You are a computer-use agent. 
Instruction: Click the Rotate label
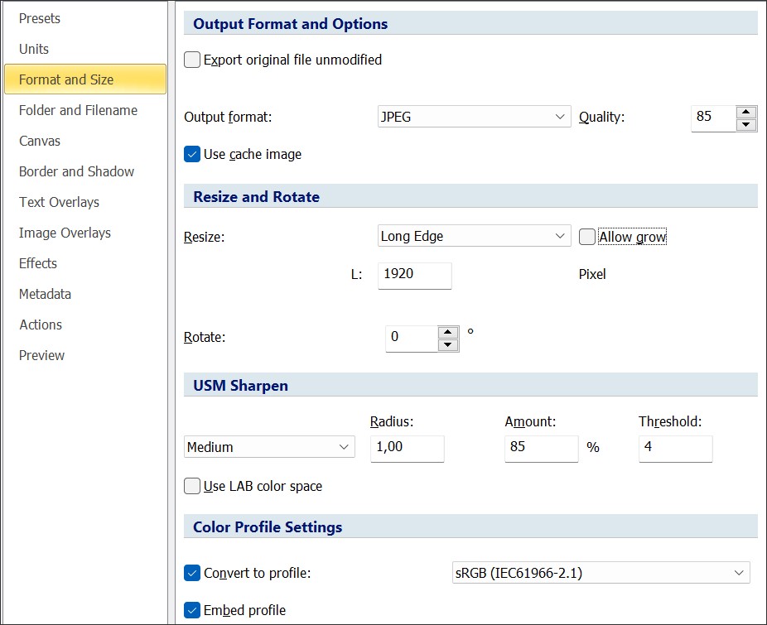click(205, 337)
